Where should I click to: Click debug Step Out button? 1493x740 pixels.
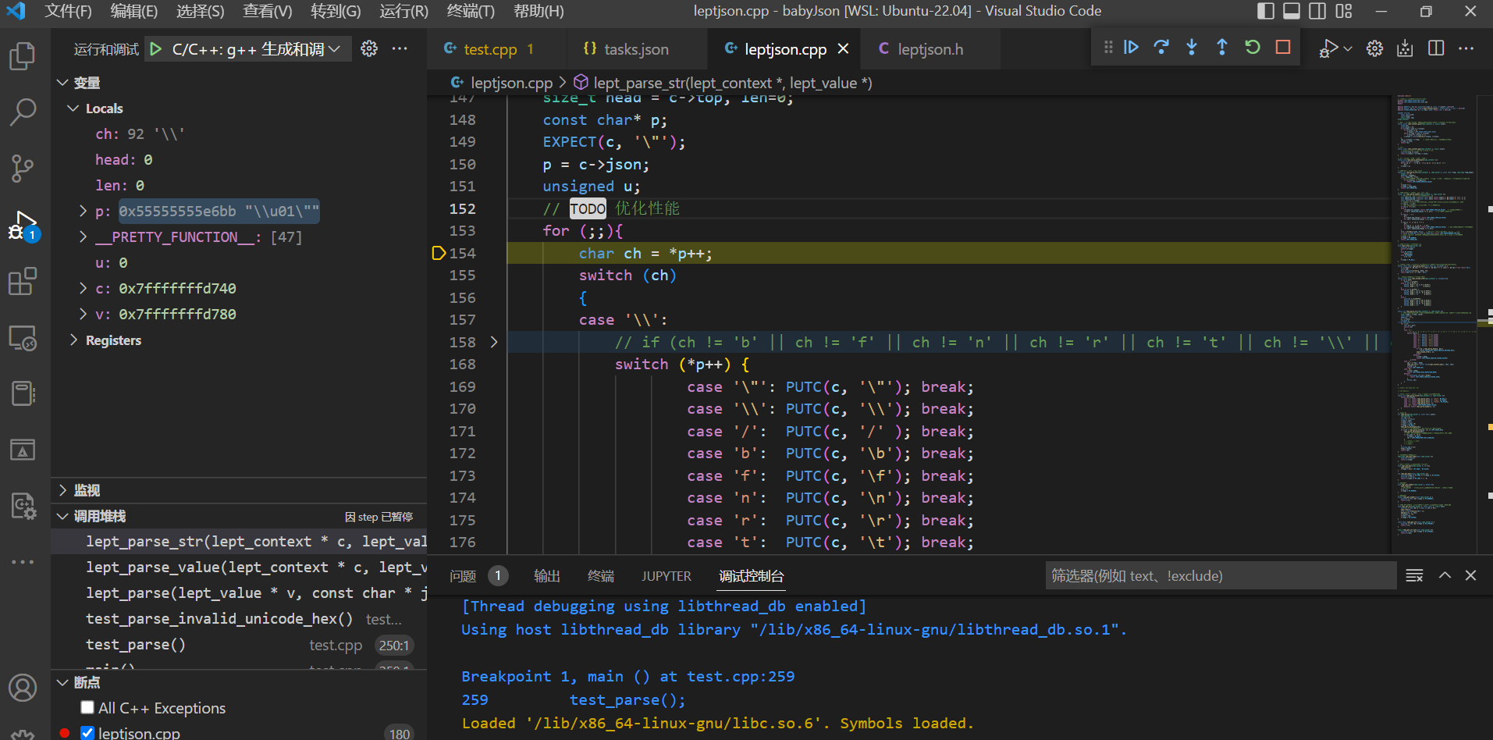(x=1222, y=48)
